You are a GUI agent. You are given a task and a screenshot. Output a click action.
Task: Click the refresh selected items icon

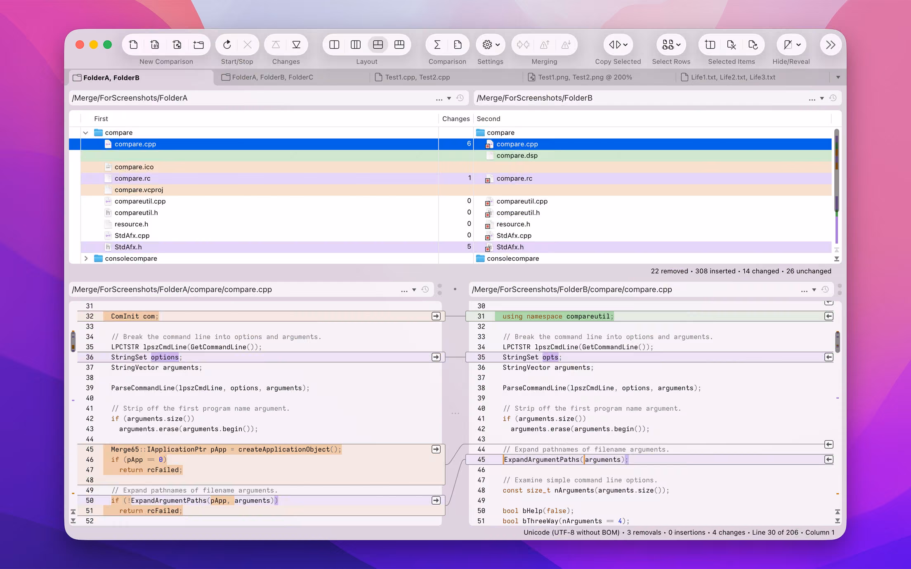point(753,45)
